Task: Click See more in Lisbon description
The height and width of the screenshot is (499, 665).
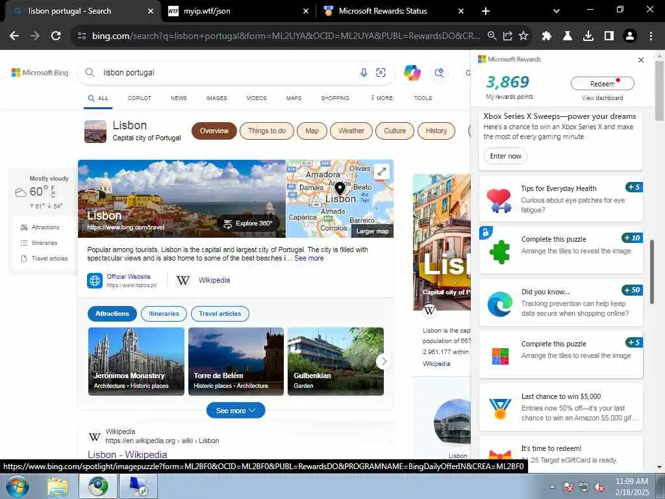Action: point(308,258)
